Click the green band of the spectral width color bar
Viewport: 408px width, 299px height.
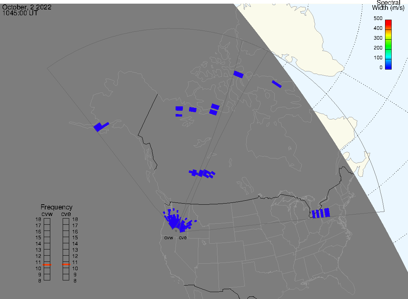tap(388, 45)
